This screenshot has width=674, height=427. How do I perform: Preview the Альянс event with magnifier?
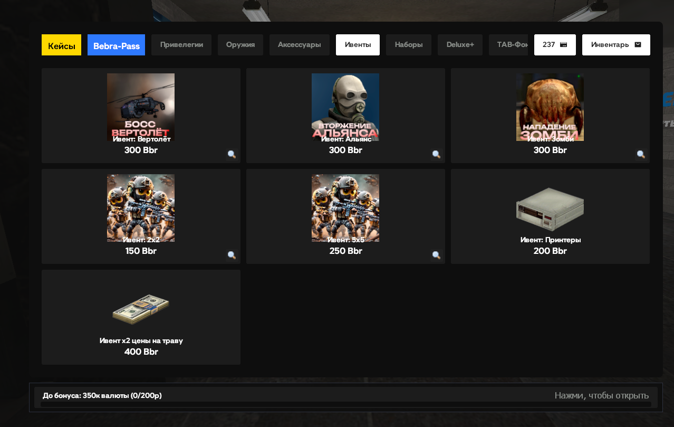coord(436,155)
